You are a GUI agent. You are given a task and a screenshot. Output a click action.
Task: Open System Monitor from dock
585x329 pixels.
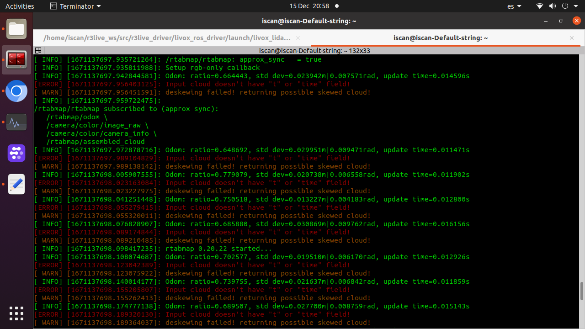pos(16,122)
